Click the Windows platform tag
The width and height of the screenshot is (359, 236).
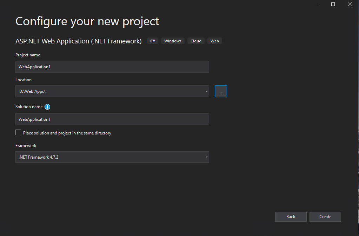[x=173, y=41]
